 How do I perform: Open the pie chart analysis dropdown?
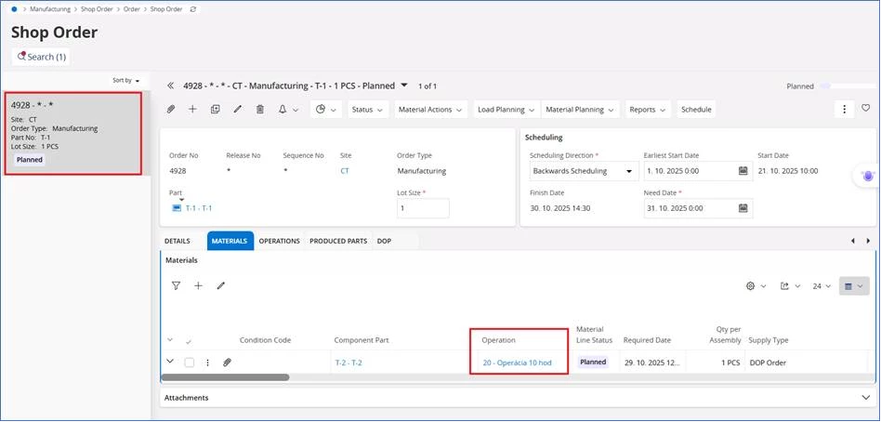tap(326, 110)
